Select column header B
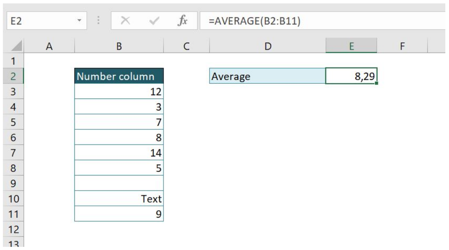 pos(120,46)
